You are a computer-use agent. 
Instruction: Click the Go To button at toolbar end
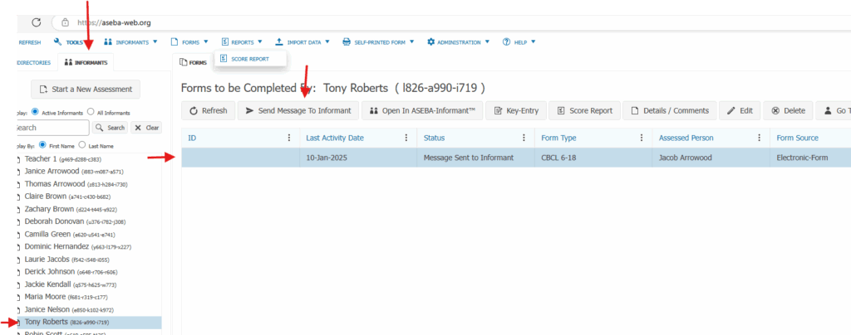click(x=834, y=110)
